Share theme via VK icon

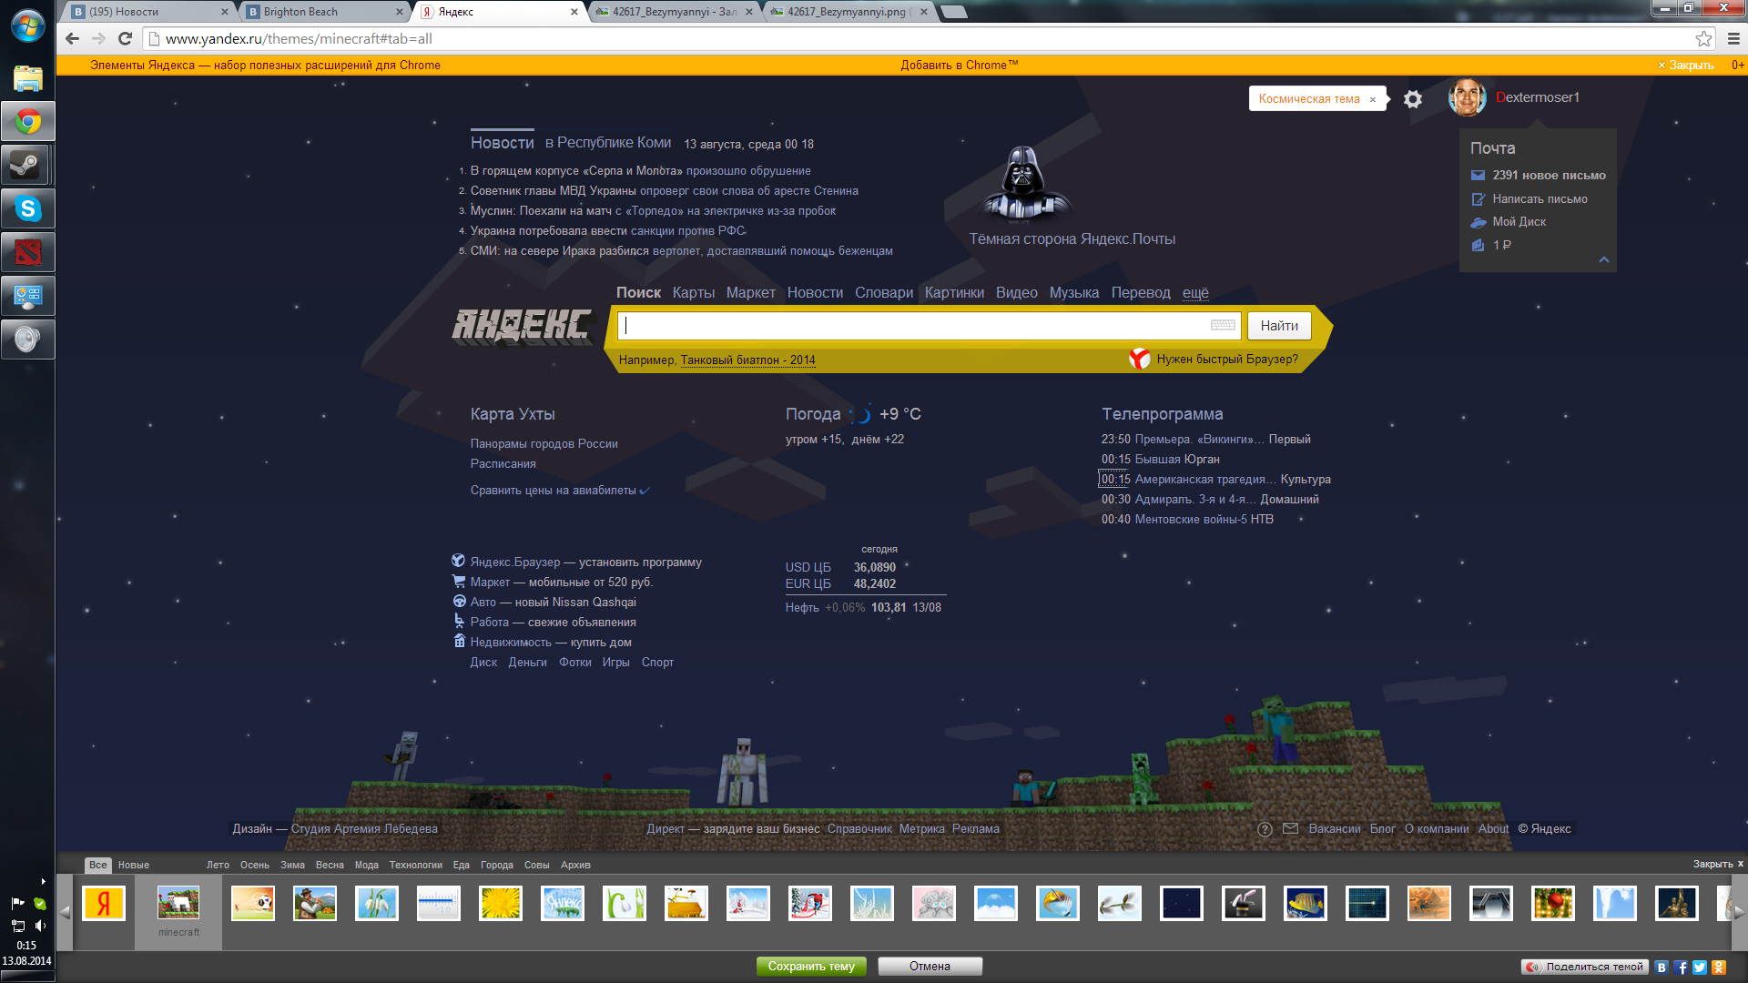click(x=1662, y=968)
